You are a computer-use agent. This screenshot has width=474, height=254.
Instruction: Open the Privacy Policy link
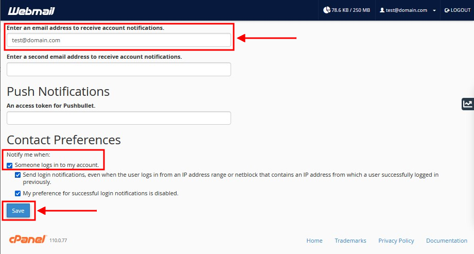pyautogui.click(x=396, y=241)
